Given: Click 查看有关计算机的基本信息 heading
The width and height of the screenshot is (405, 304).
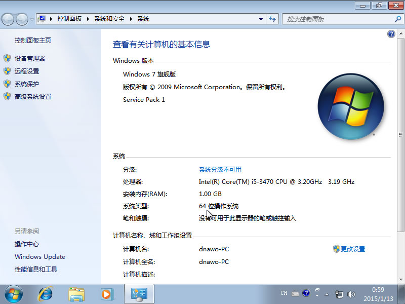Looking at the screenshot, I should (161, 44).
